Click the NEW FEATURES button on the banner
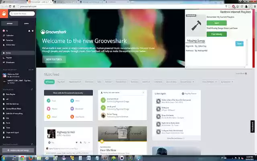The height and width of the screenshot is (161, 257). [54, 59]
